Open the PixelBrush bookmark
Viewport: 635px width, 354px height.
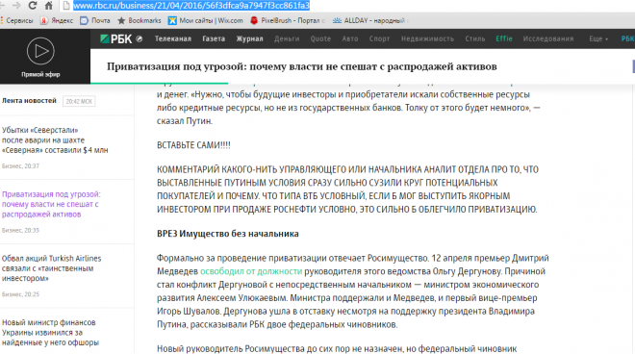(x=287, y=20)
